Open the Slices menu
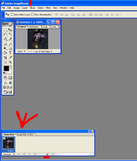 point(32,8)
